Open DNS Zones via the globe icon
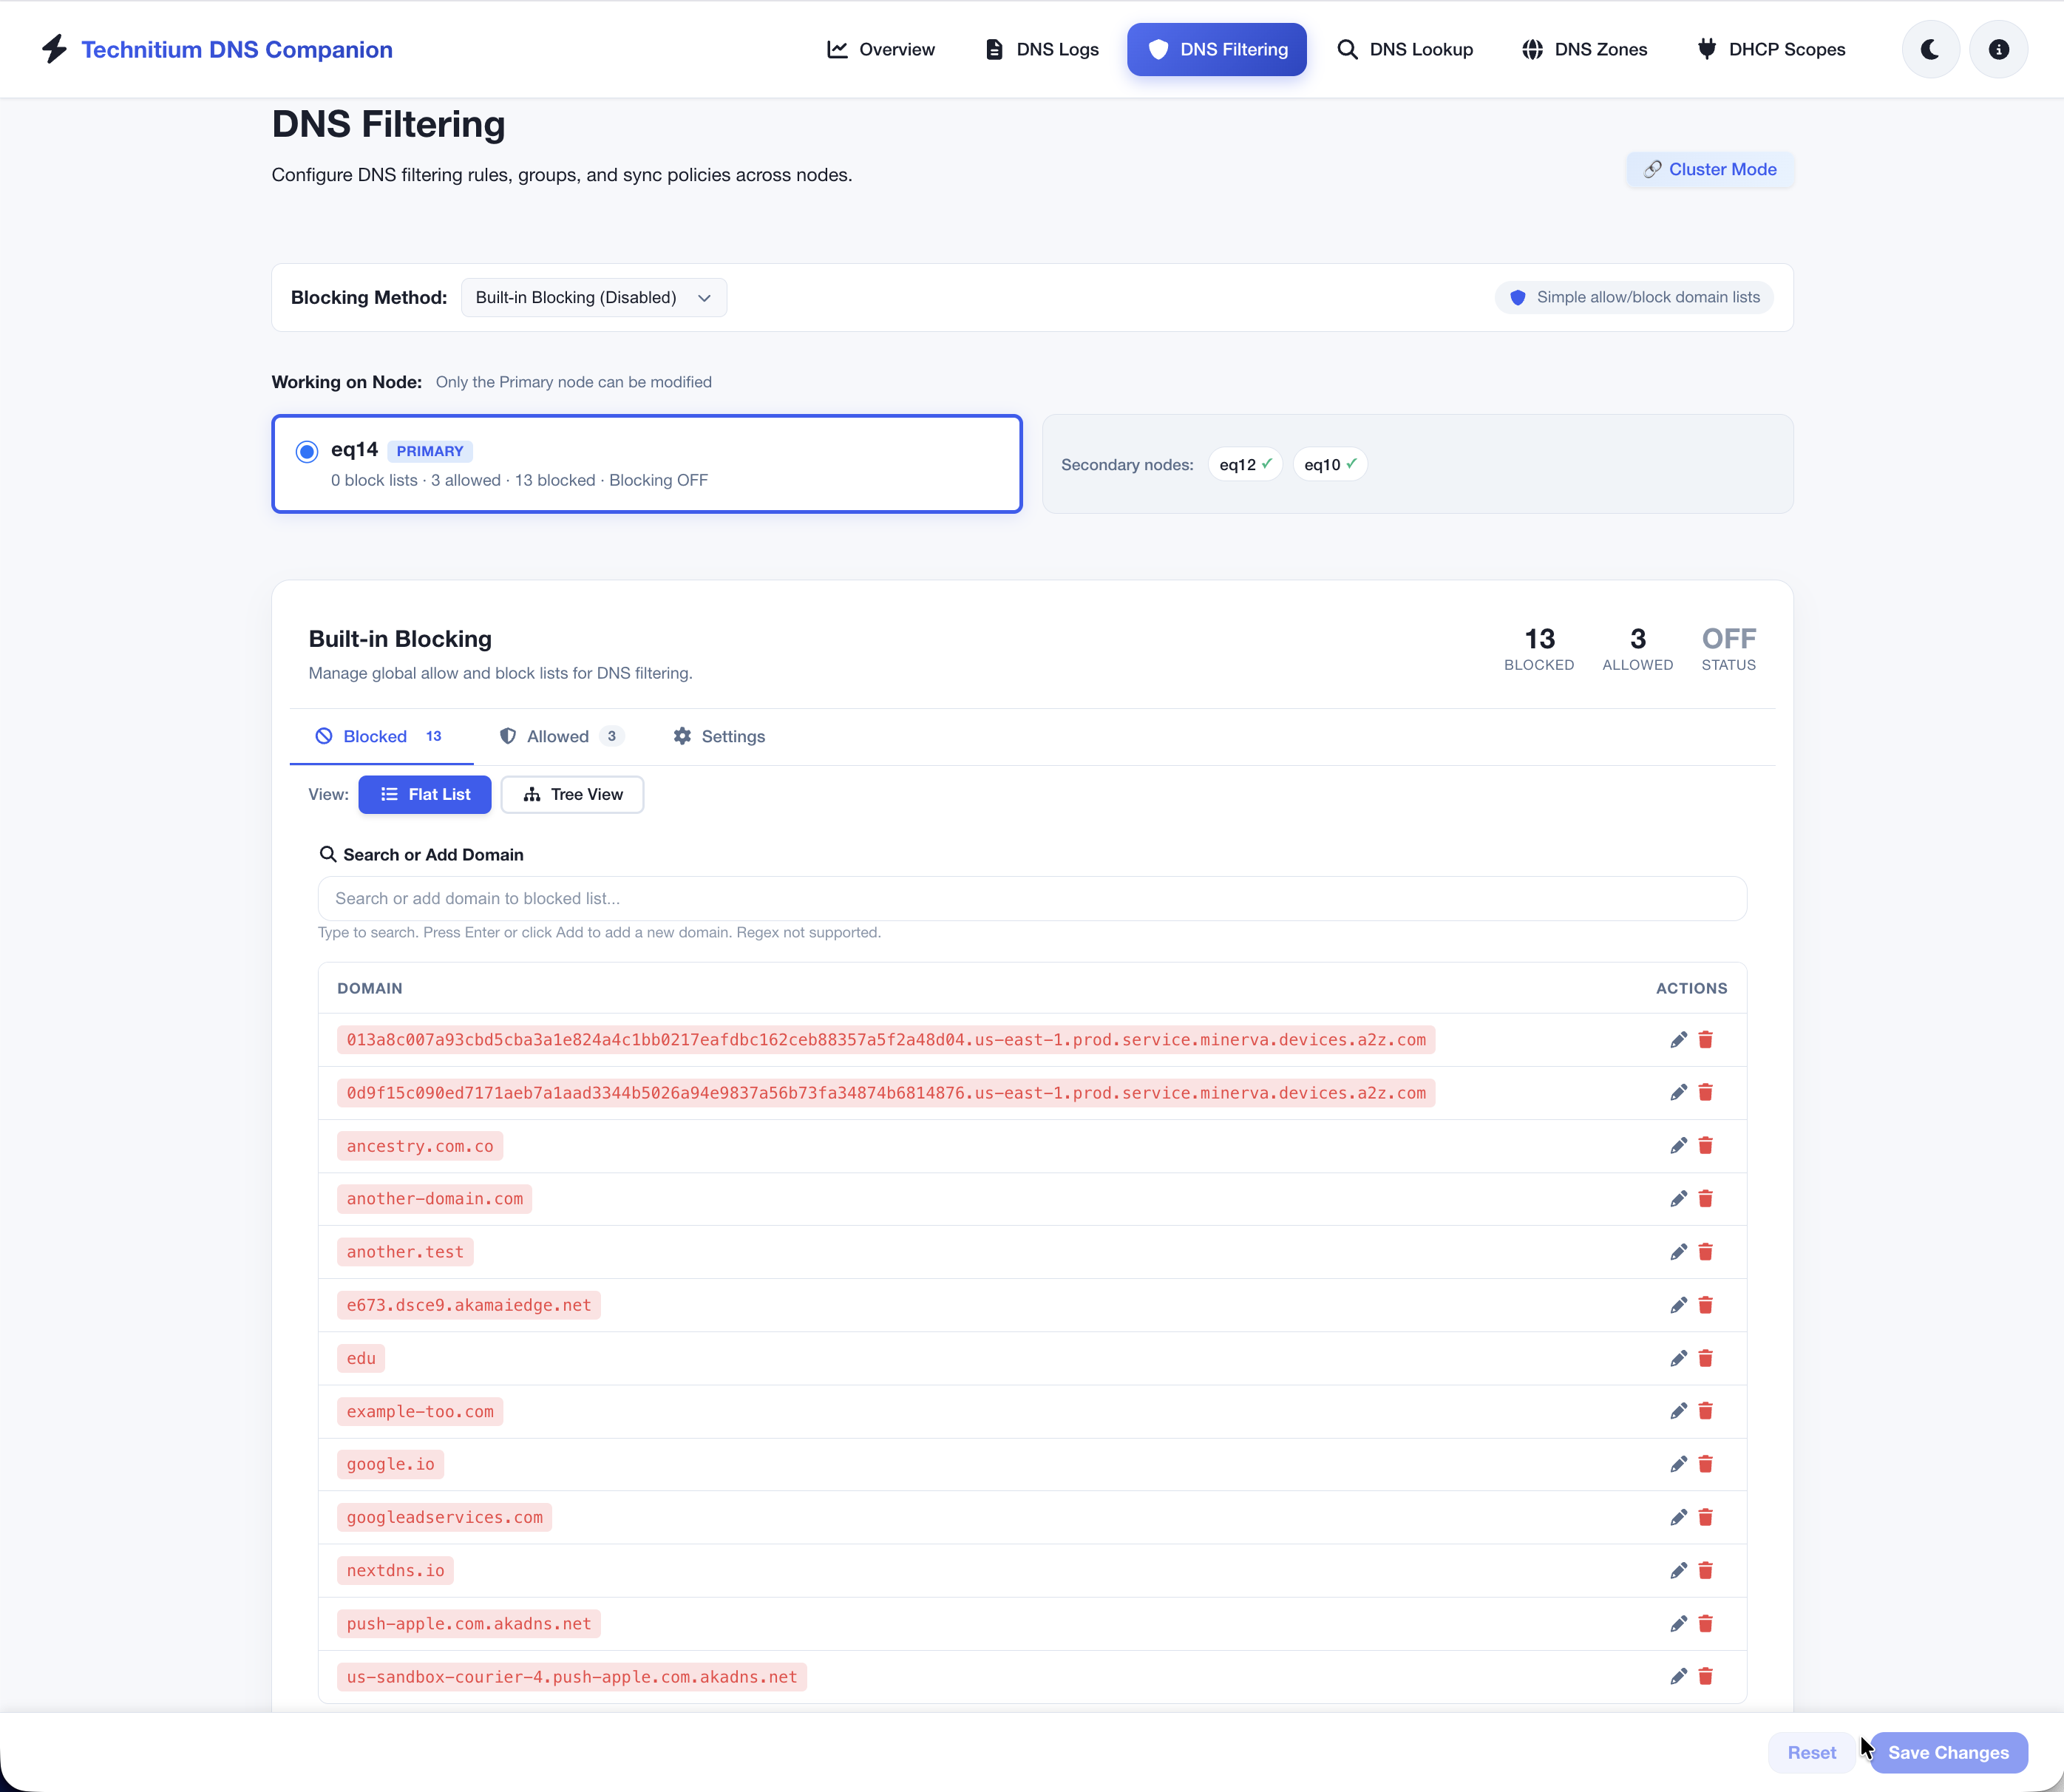This screenshot has width=2064, height=1792. coord(1533,48)
